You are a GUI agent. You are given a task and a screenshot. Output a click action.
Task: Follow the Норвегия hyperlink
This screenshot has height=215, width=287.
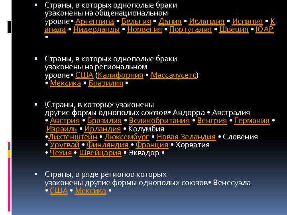coord(145,29)
